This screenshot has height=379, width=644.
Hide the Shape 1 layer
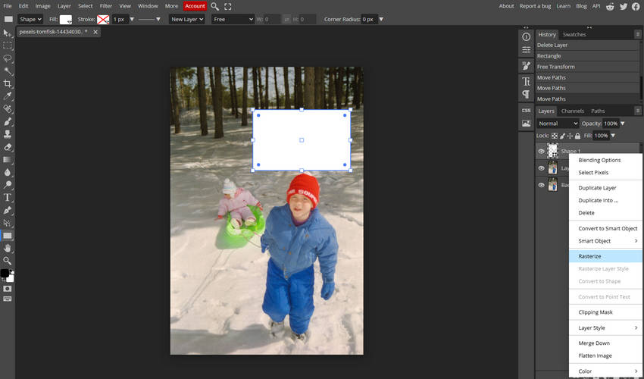541,152
